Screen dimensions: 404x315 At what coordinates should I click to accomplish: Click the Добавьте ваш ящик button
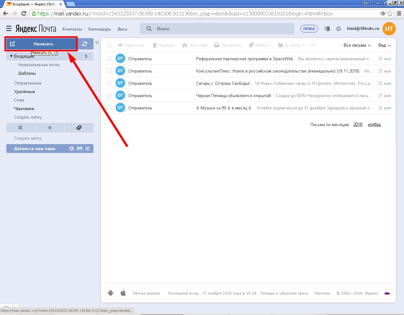50,149
